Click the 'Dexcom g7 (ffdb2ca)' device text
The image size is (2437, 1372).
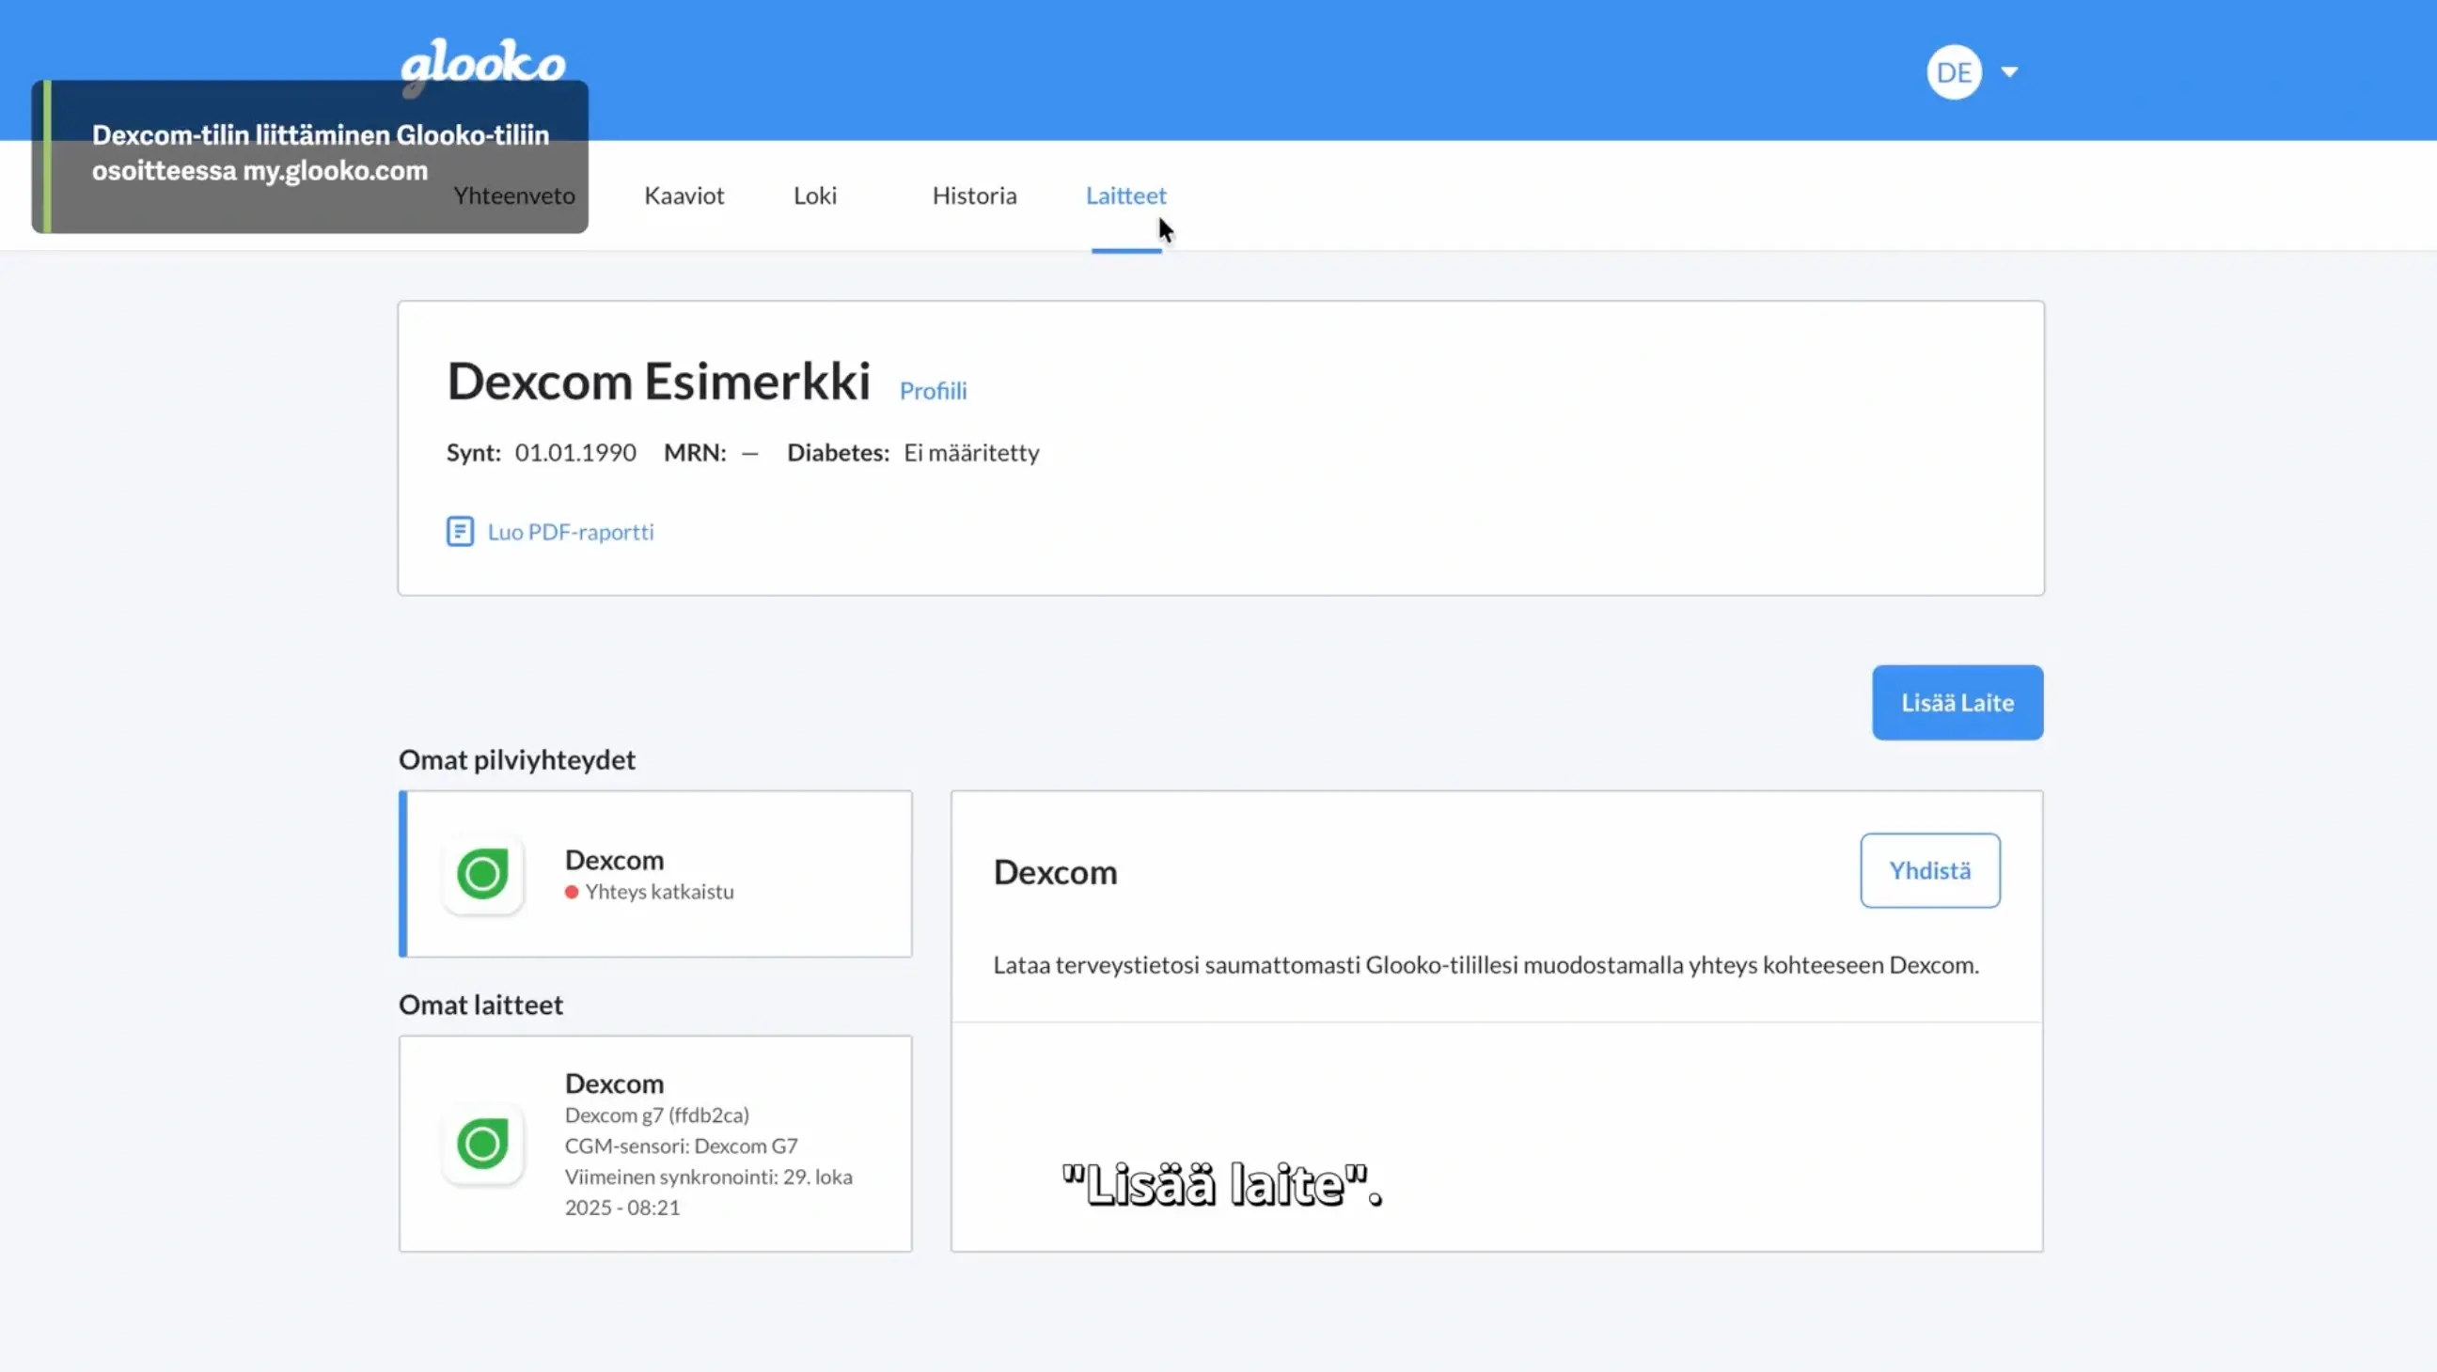(x=656, y=1115)
